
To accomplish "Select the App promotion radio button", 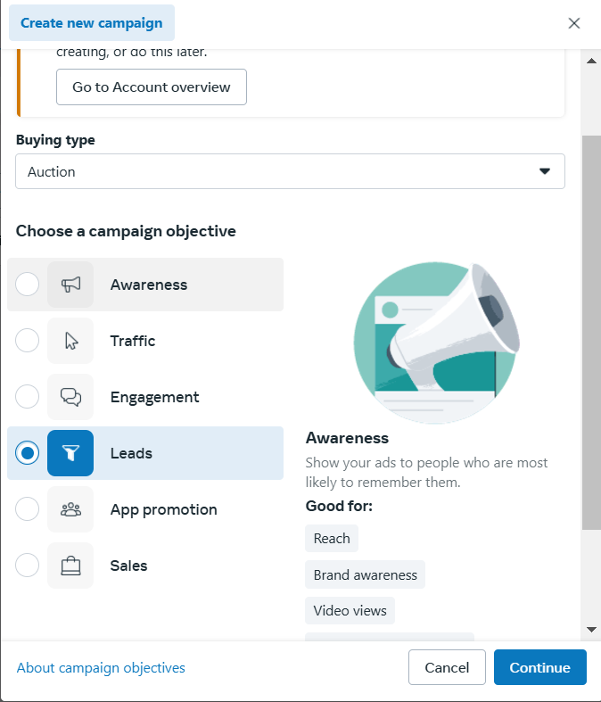I will (28, 509).
